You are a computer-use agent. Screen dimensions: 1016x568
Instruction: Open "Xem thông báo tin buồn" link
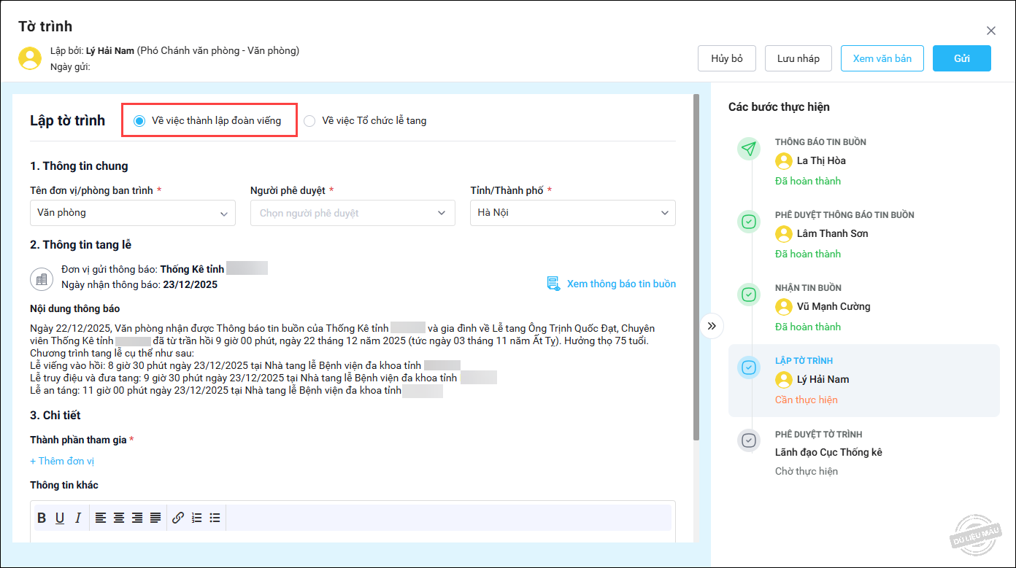click(620, 284)
